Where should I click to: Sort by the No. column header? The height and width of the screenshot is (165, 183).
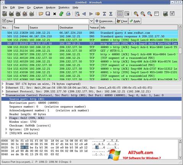click(x=7, y=27)
